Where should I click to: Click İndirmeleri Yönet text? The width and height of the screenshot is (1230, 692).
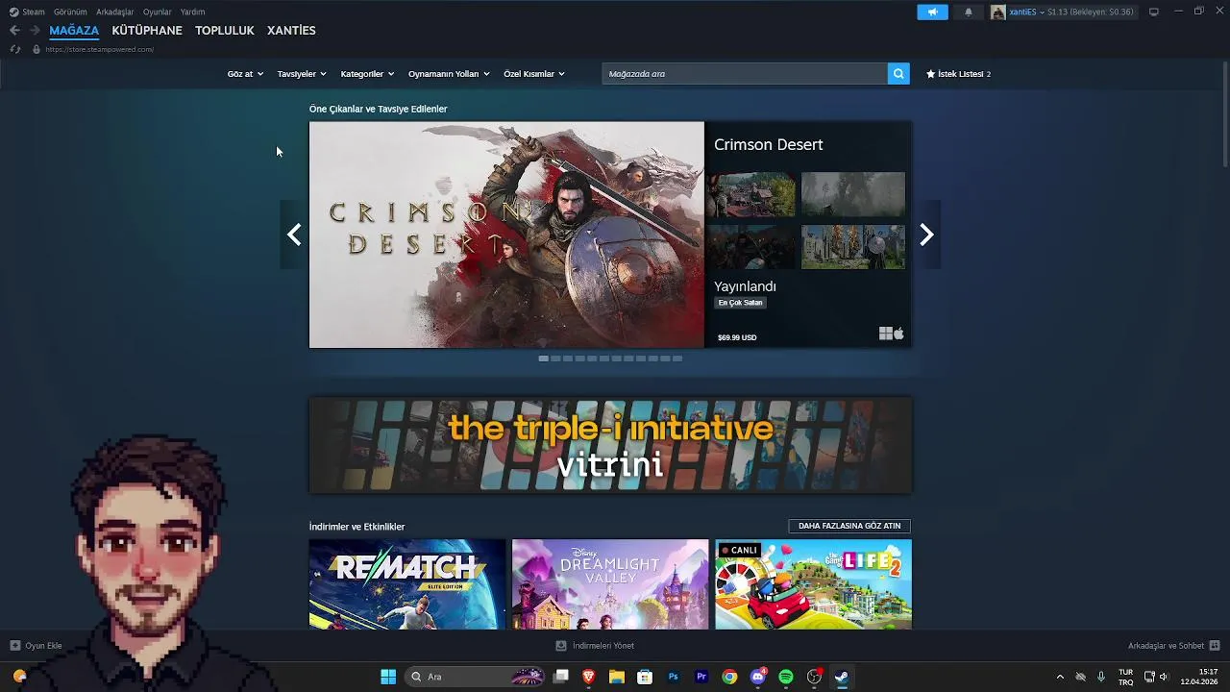603,646
